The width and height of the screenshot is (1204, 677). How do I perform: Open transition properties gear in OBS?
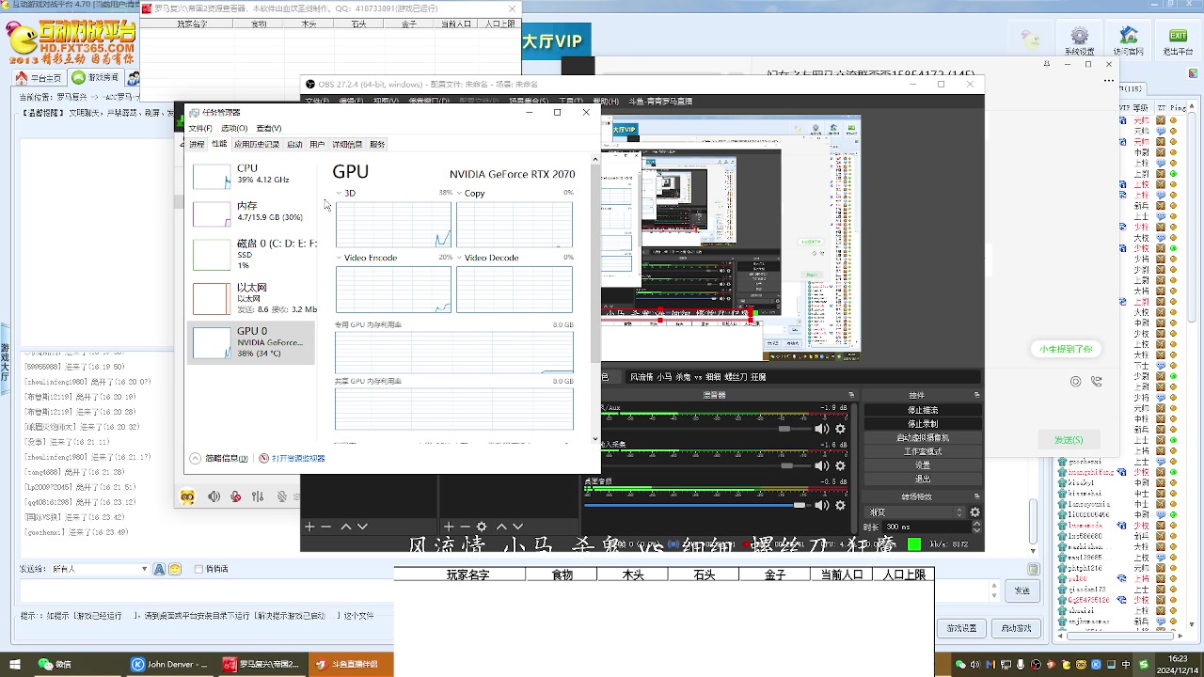point(974,512)
